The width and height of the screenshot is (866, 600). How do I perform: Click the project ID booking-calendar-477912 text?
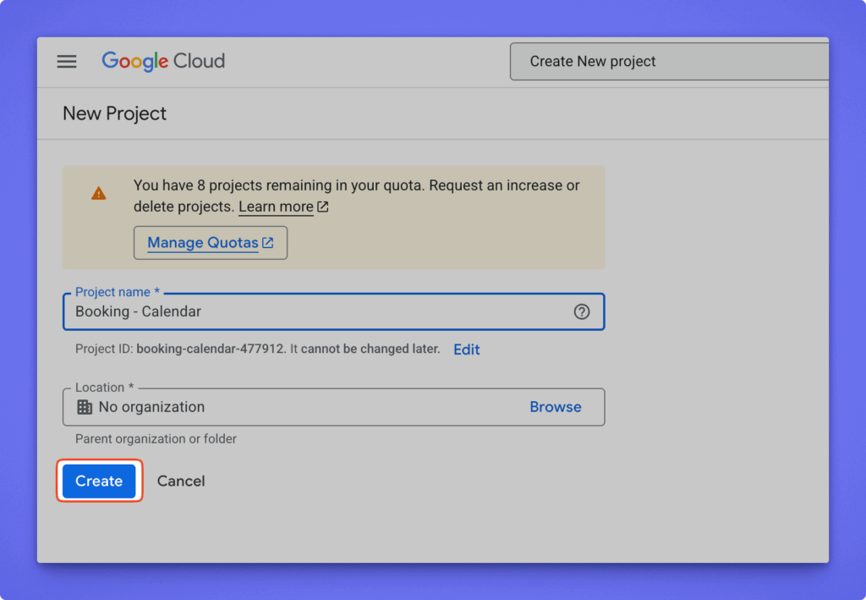(211, 350)
